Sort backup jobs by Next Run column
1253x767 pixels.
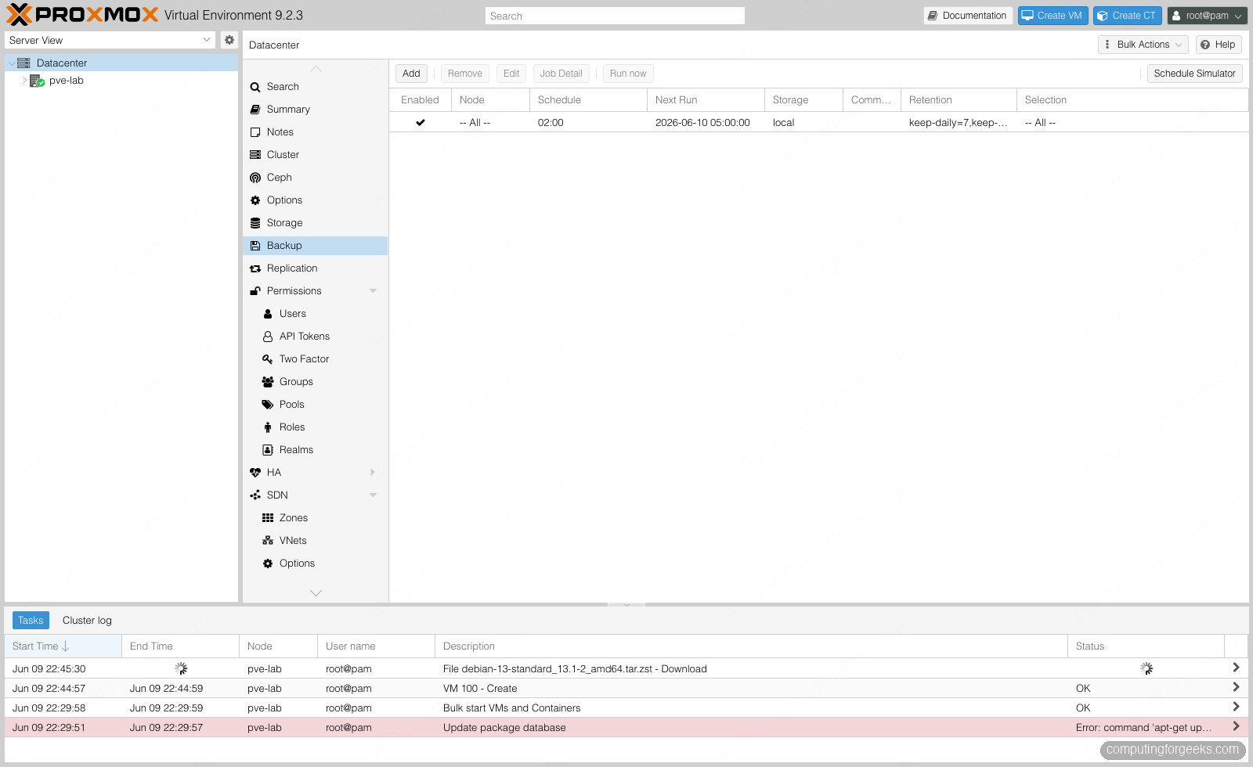click(706, 100)
